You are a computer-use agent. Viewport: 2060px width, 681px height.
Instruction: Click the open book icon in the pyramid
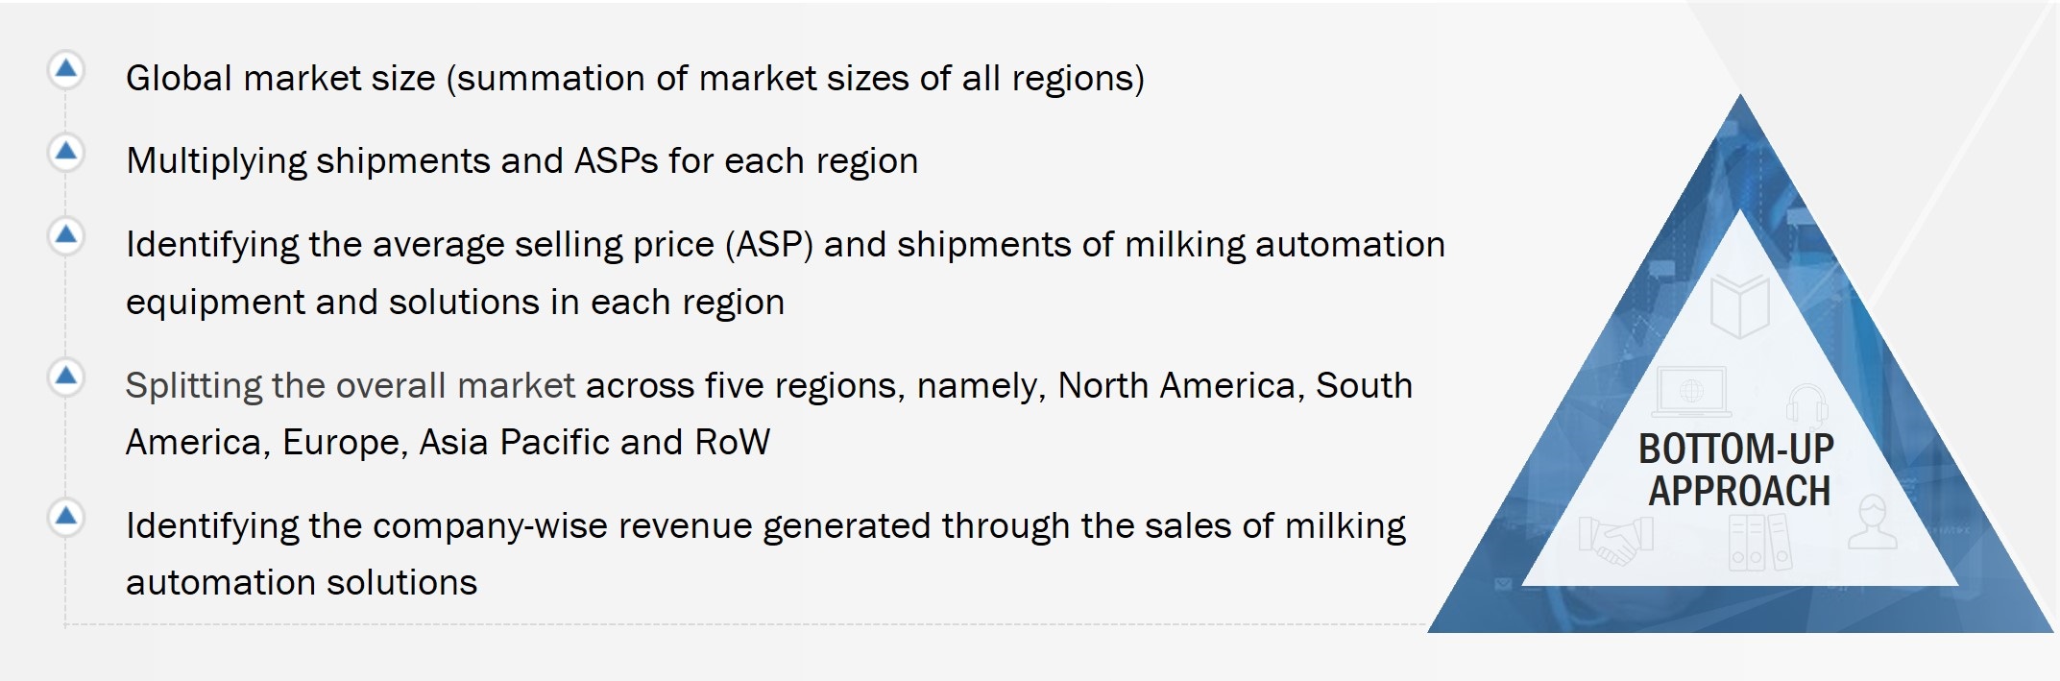pos(1739,306)
